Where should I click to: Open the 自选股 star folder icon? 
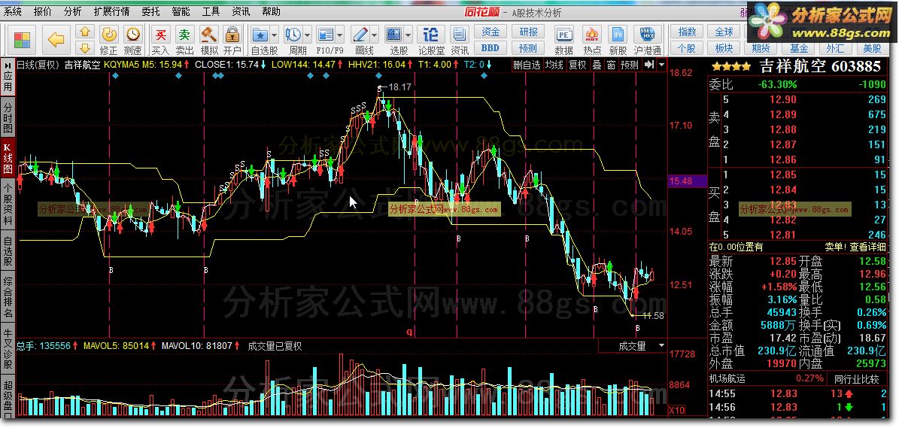point(260,34)
